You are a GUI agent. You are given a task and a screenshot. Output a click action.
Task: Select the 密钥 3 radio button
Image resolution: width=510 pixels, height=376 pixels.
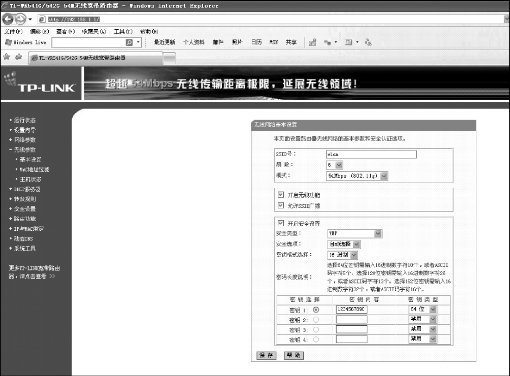click(x=316, y=329)
